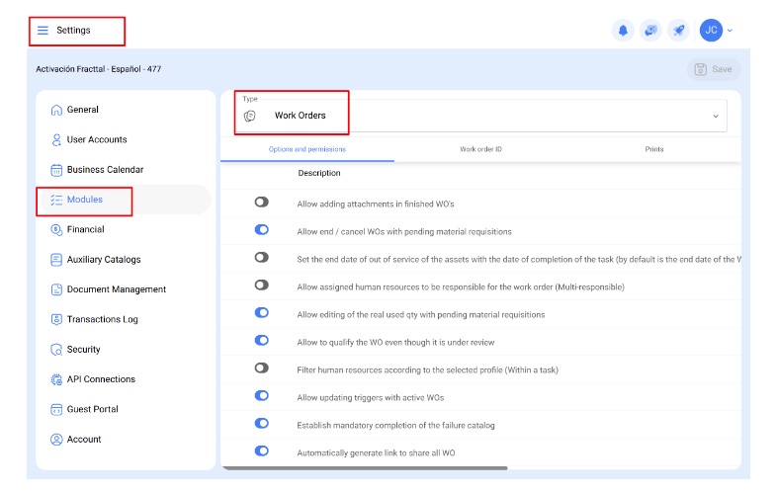Viewport: 777px width, 491px height.
Task: Click the rocket icon in header
Action: click(x=679, y=31)
